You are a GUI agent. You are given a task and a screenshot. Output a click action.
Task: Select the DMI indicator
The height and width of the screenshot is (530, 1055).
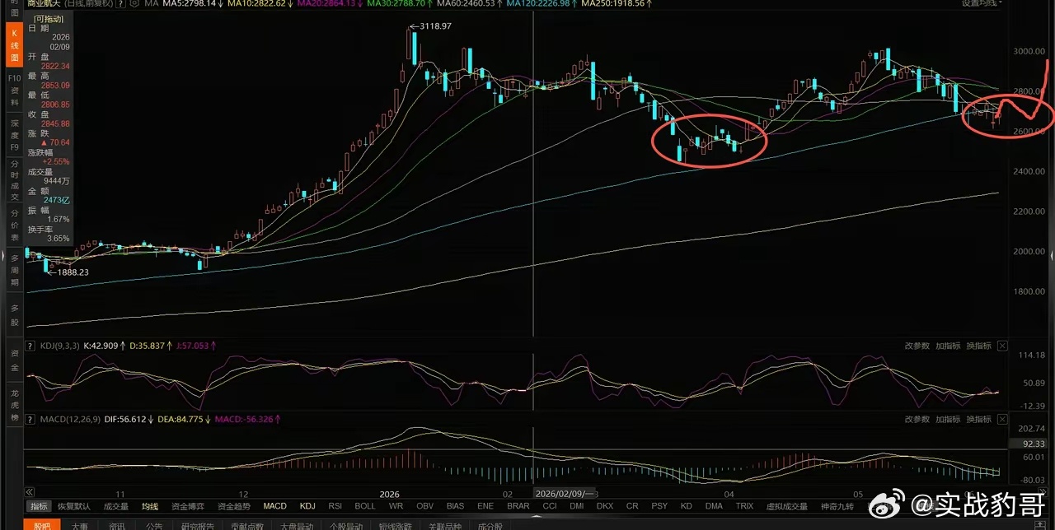pyautogui.click(x=577, y=506)
